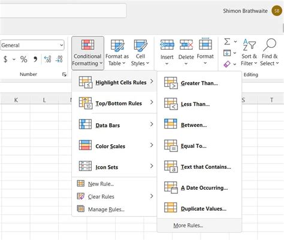Click More Rules link

click(188, 226)
